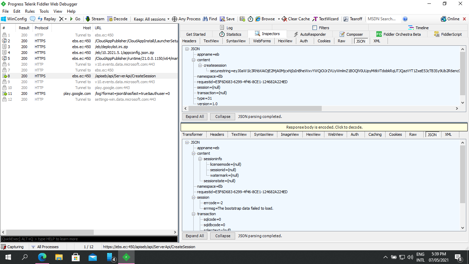Click the MSDN Search input field

(x=383, y=19)
